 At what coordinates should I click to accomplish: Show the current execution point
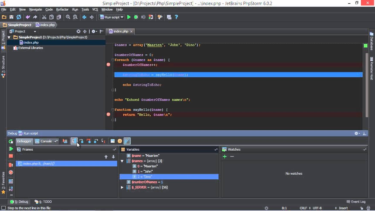[65, 141]
